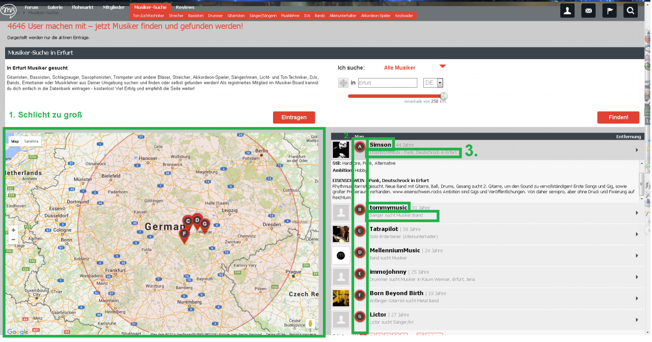Click the crosshair locate-me icon beside city field

pos(343,83)
